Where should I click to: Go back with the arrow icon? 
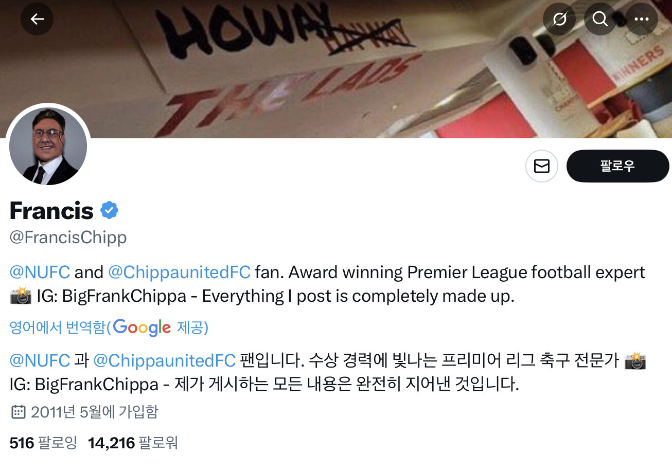tap(37, 19)
